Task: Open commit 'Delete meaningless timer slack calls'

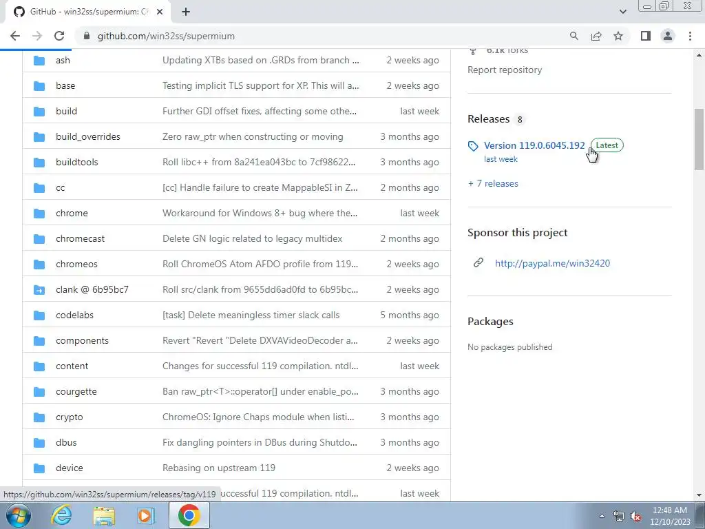Action: (251, 315)
